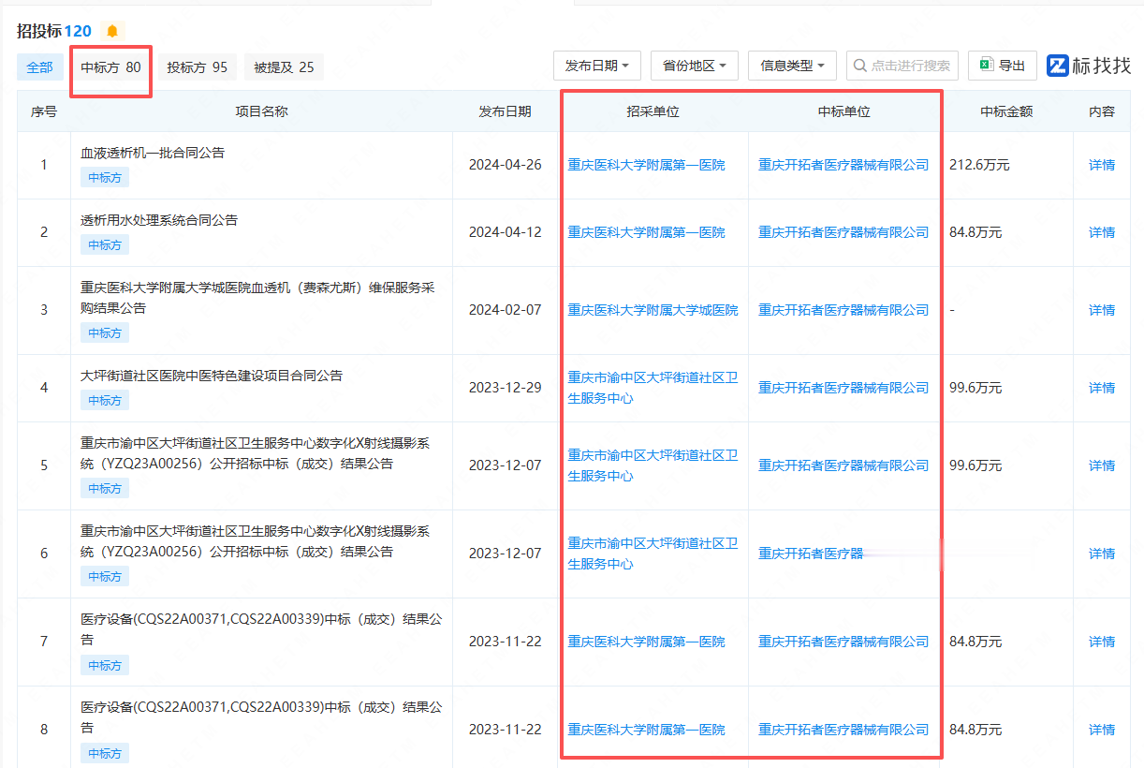Image resolution: width=1144 pixels, height=768 pixels.
Task: Click 大坪街道社区卫生服务中心 link in row 4
Action: coord(653,388)
